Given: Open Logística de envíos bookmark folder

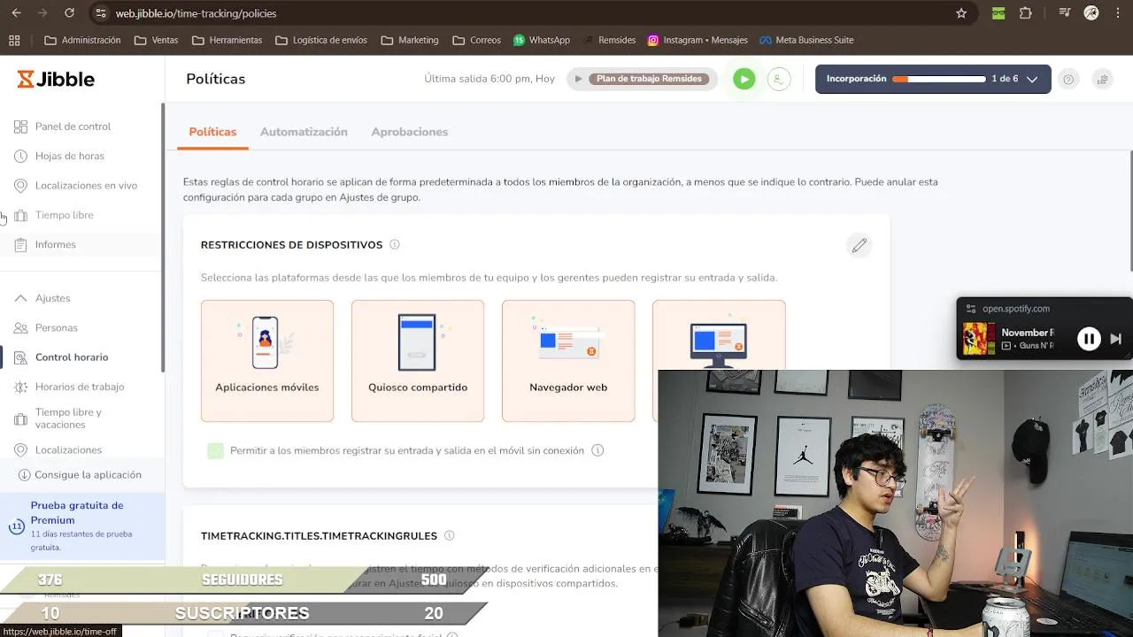Looking at the screenshot, I should pyautogui.click(x=321, y=40).
